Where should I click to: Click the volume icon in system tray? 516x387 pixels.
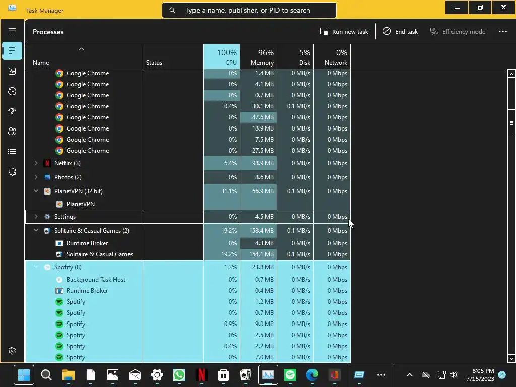pyautogui.click(x=454, y=375)
